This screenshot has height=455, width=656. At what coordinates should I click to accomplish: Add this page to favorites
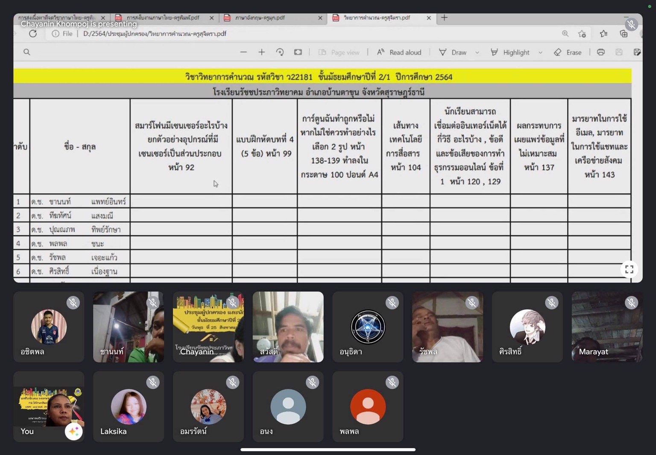tap(582, 34)
